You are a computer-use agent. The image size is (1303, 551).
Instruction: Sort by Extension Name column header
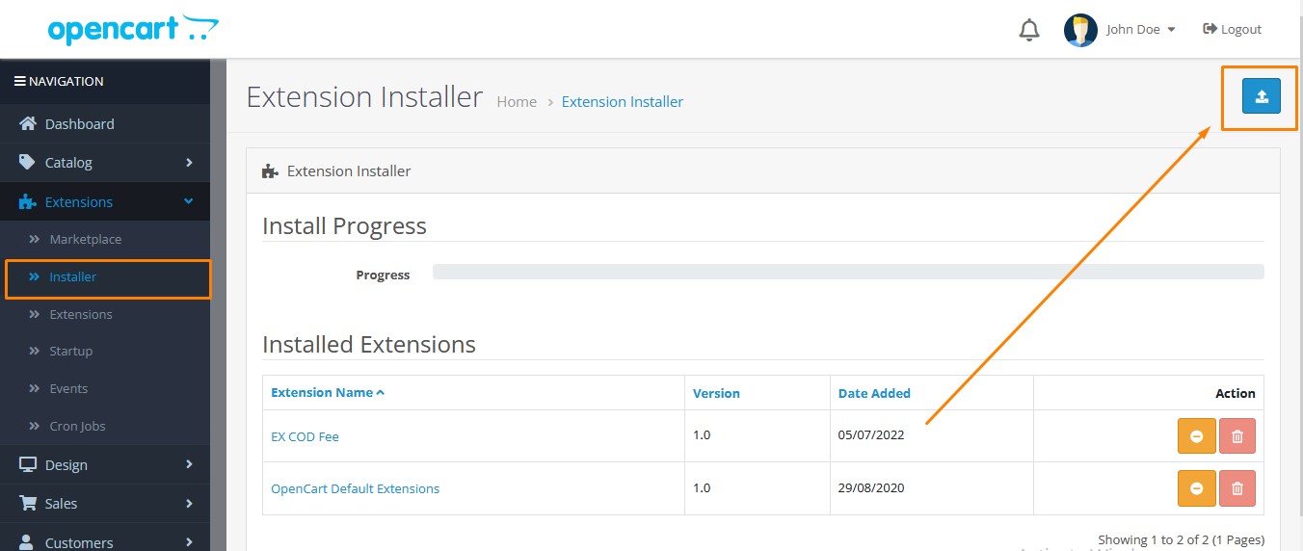pos(328,393)
